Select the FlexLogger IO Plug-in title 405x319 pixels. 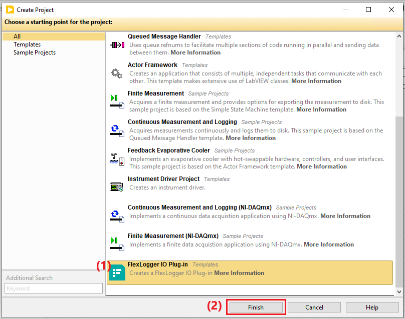[158, 264]
